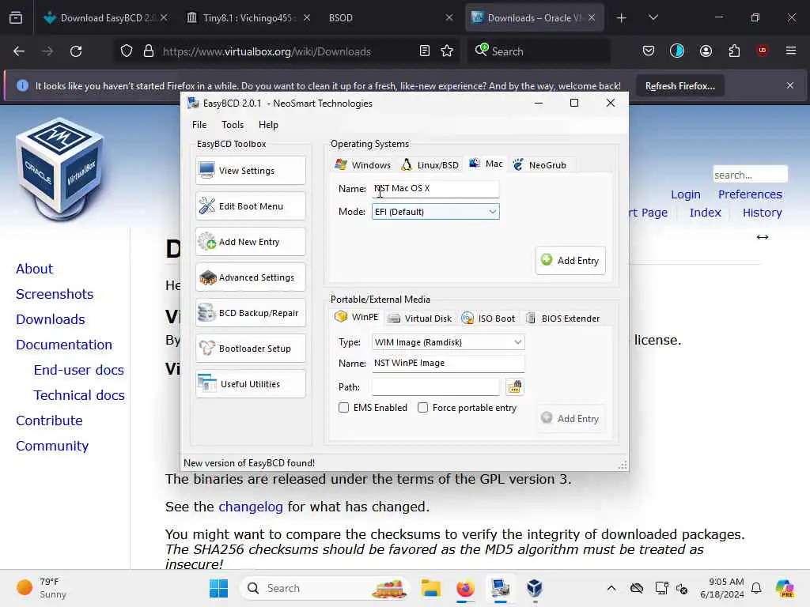Open Firefox application hamburger menu

coord(791,51)
